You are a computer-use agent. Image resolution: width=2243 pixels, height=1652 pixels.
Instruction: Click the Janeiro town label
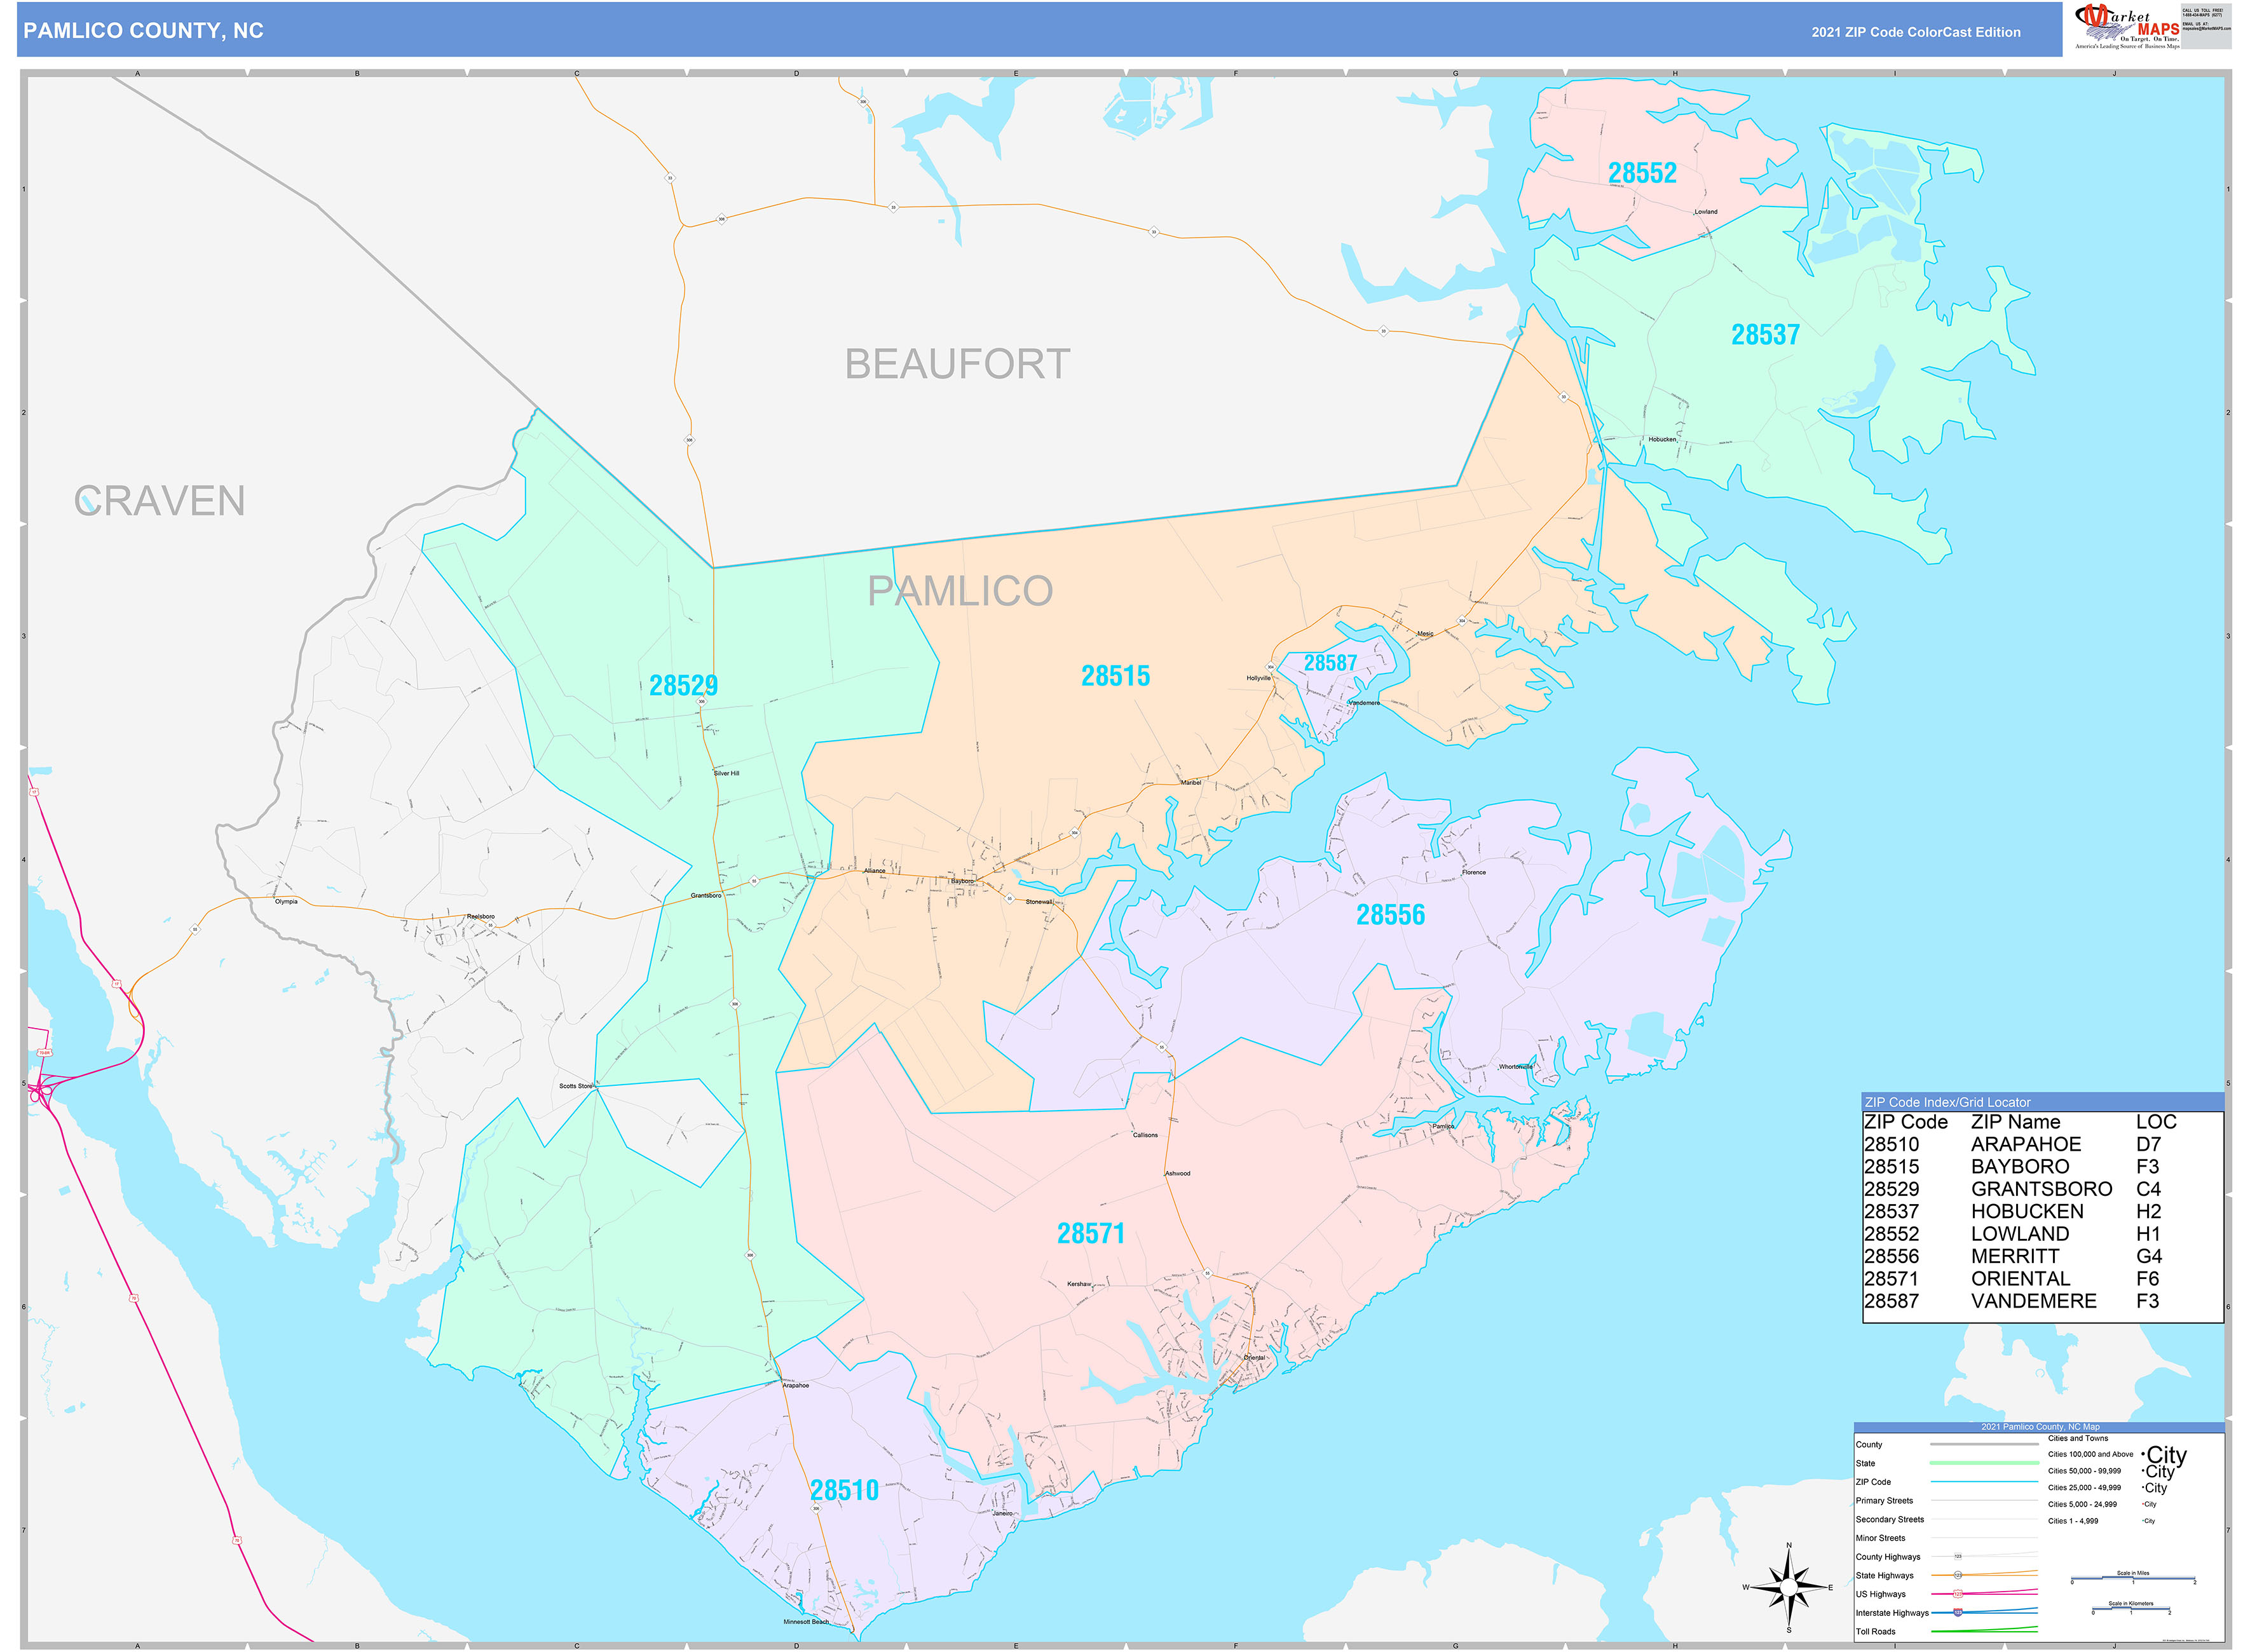point(1002,1514)
